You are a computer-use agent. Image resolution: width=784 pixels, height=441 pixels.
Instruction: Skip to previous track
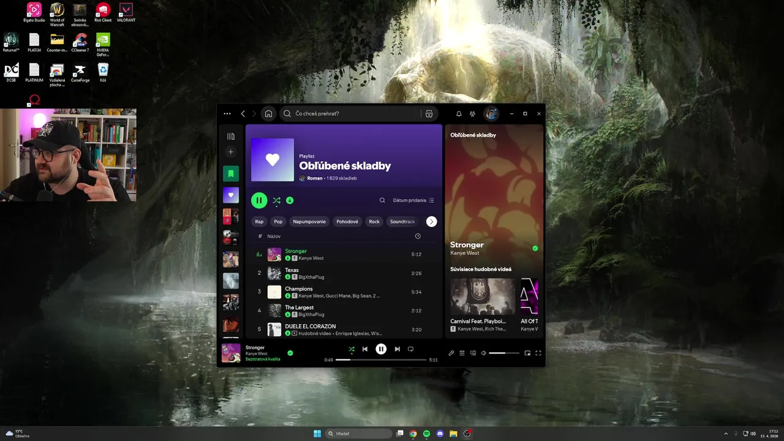click(x=365, y=349)
